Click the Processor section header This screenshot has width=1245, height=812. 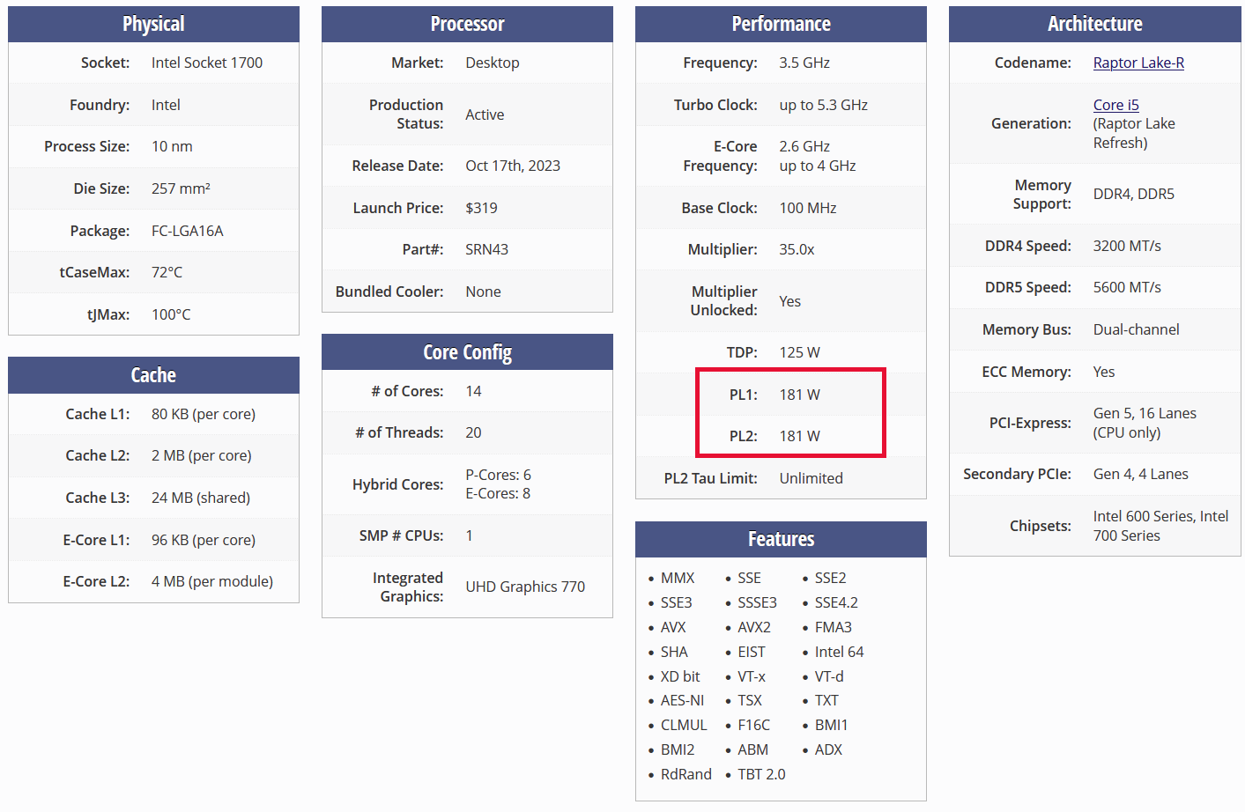pos(467,24)
